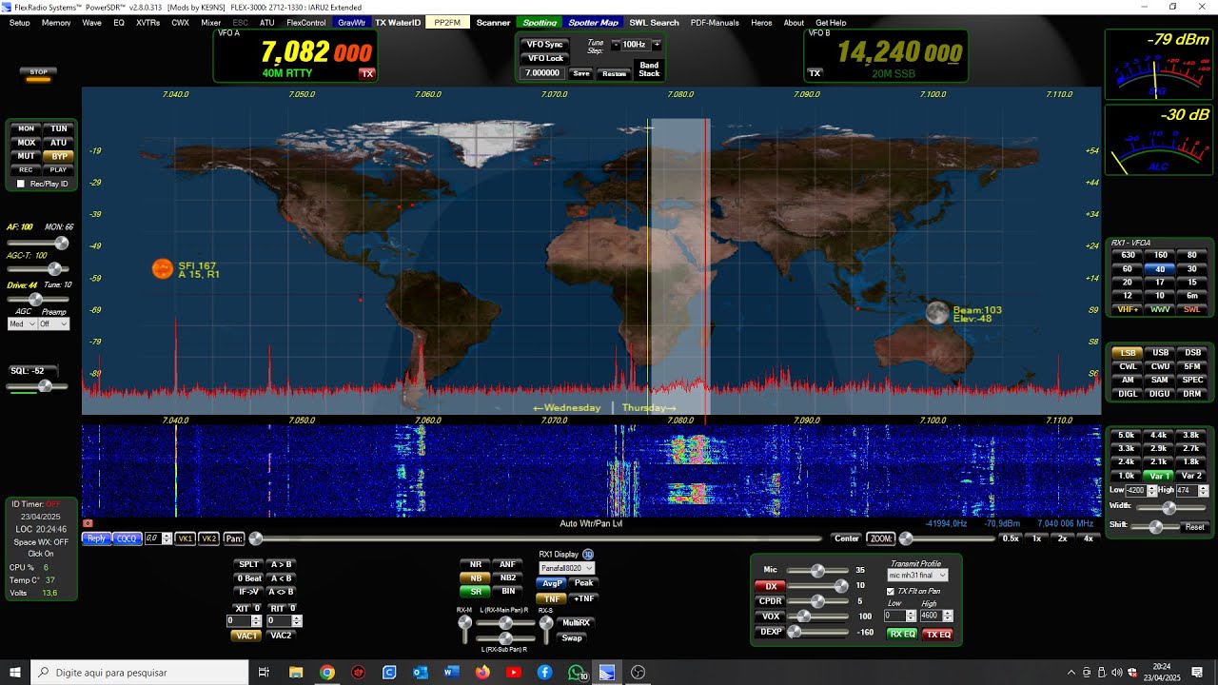The image size is (1218, 685).
Task: Open the FlexControl menu item
Action: pos(306,23)
